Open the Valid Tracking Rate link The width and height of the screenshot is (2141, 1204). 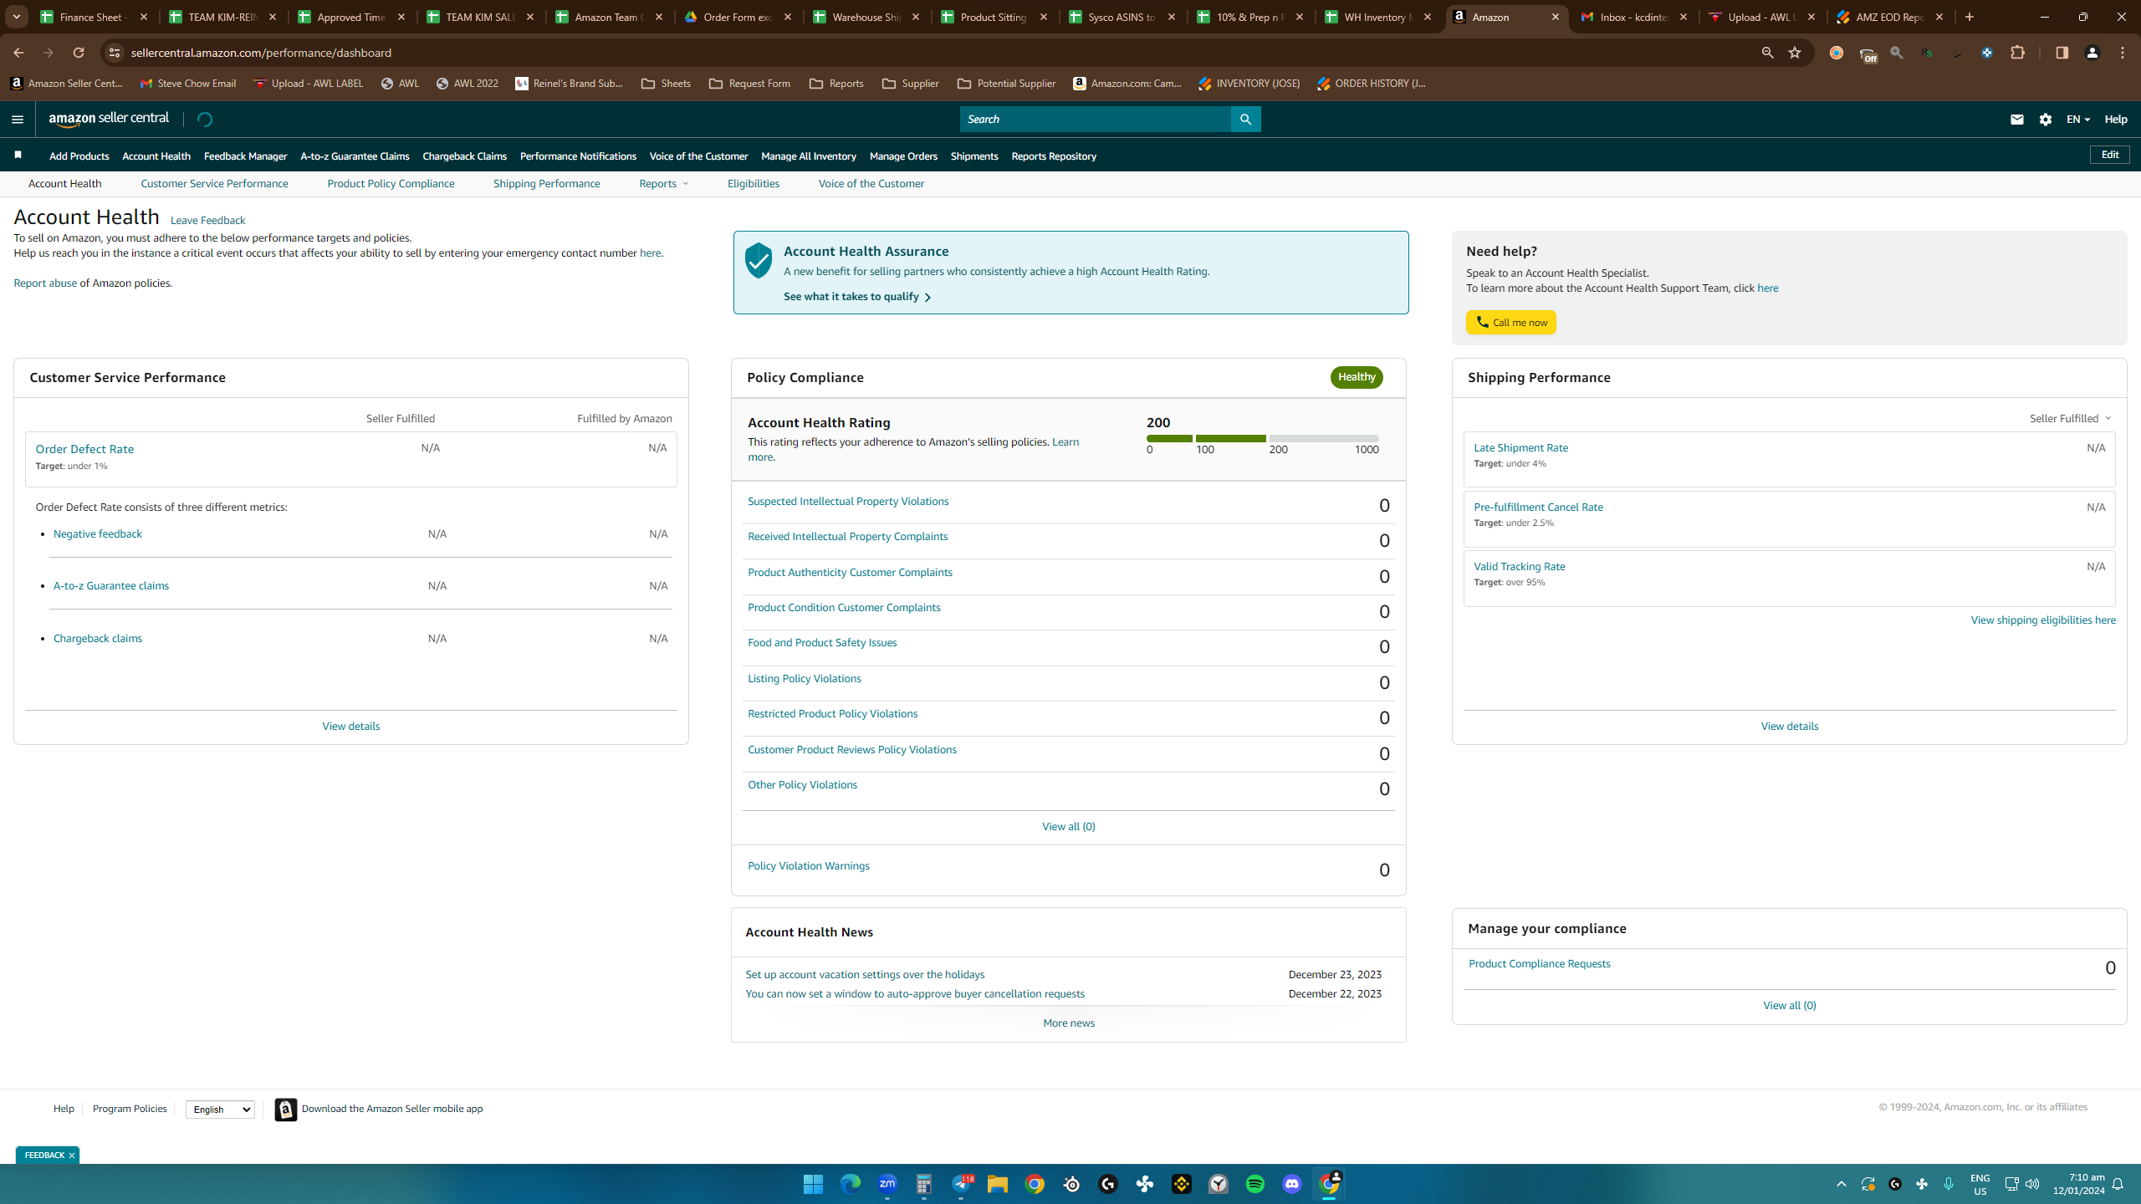[x=1519, y=567]
